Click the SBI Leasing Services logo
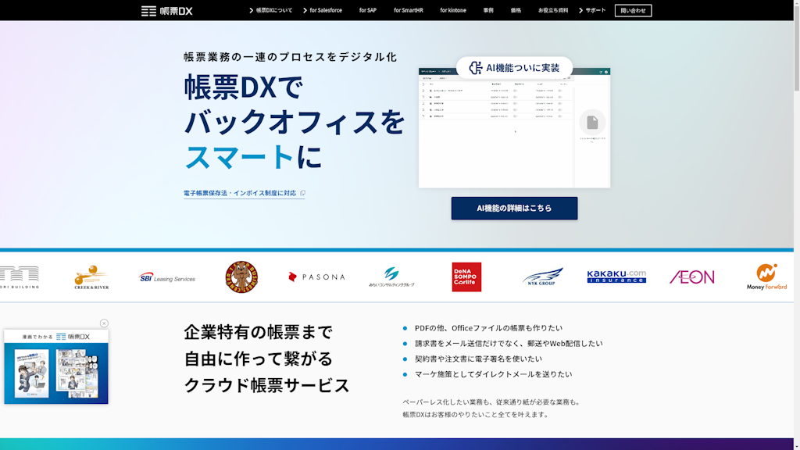 pyautogui.click(x=168, y=277)
